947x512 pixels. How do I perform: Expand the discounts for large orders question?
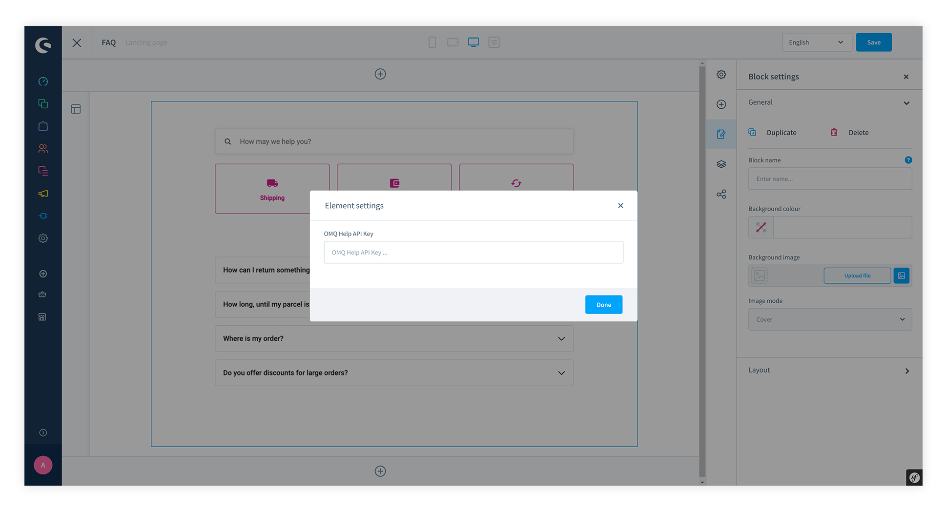(x=394, y=373)
